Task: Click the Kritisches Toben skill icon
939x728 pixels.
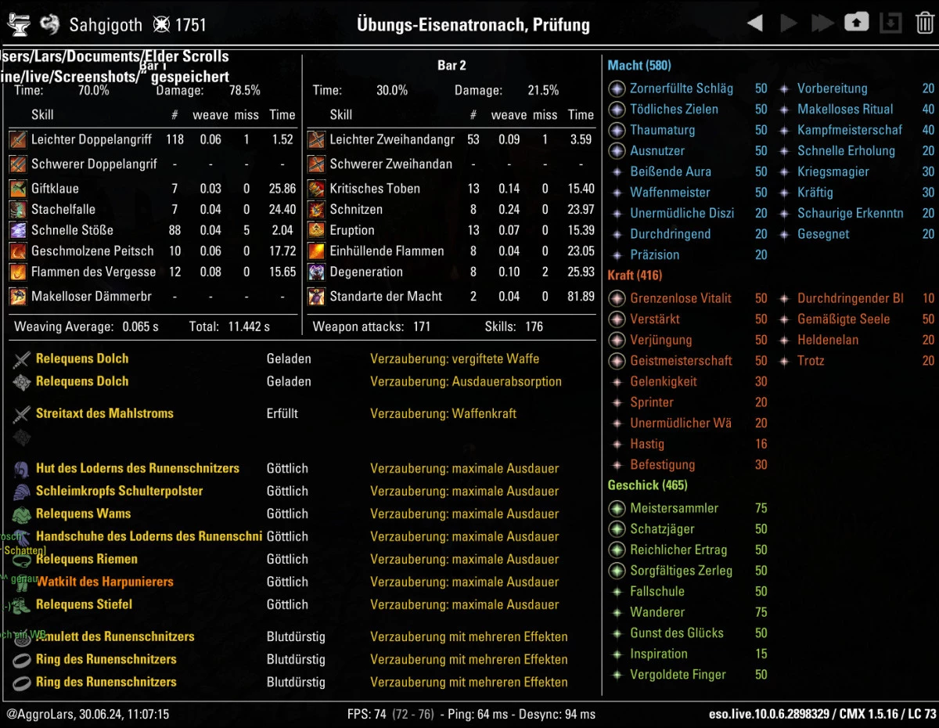Action: pos(316,189)
